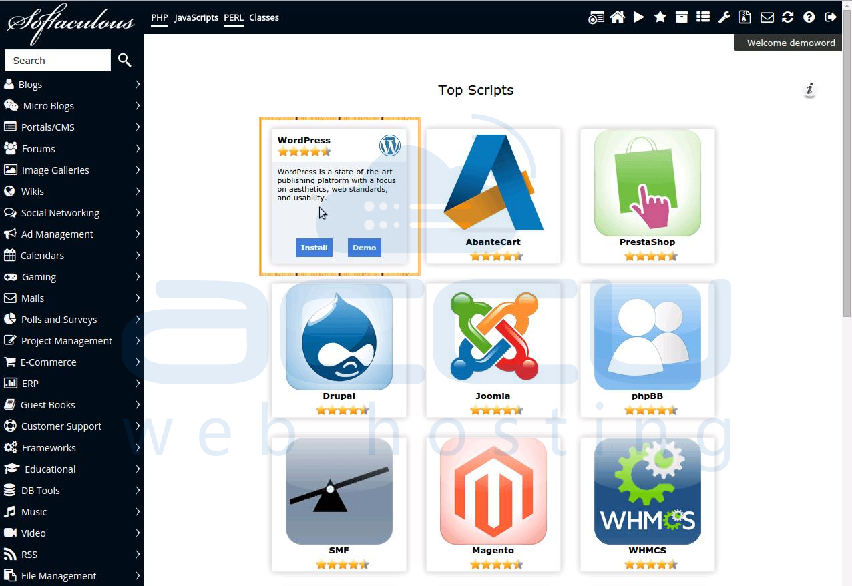Click the WordPress logo icon
Image resolution: width=852 pixels, height=586 pixels.
390,145
